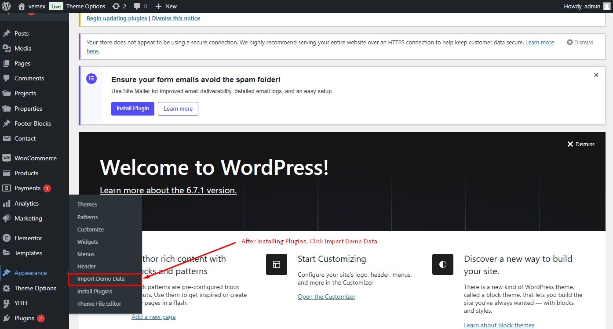Dismiss the Welcome to WordPress panel

[x=581, y=144]
